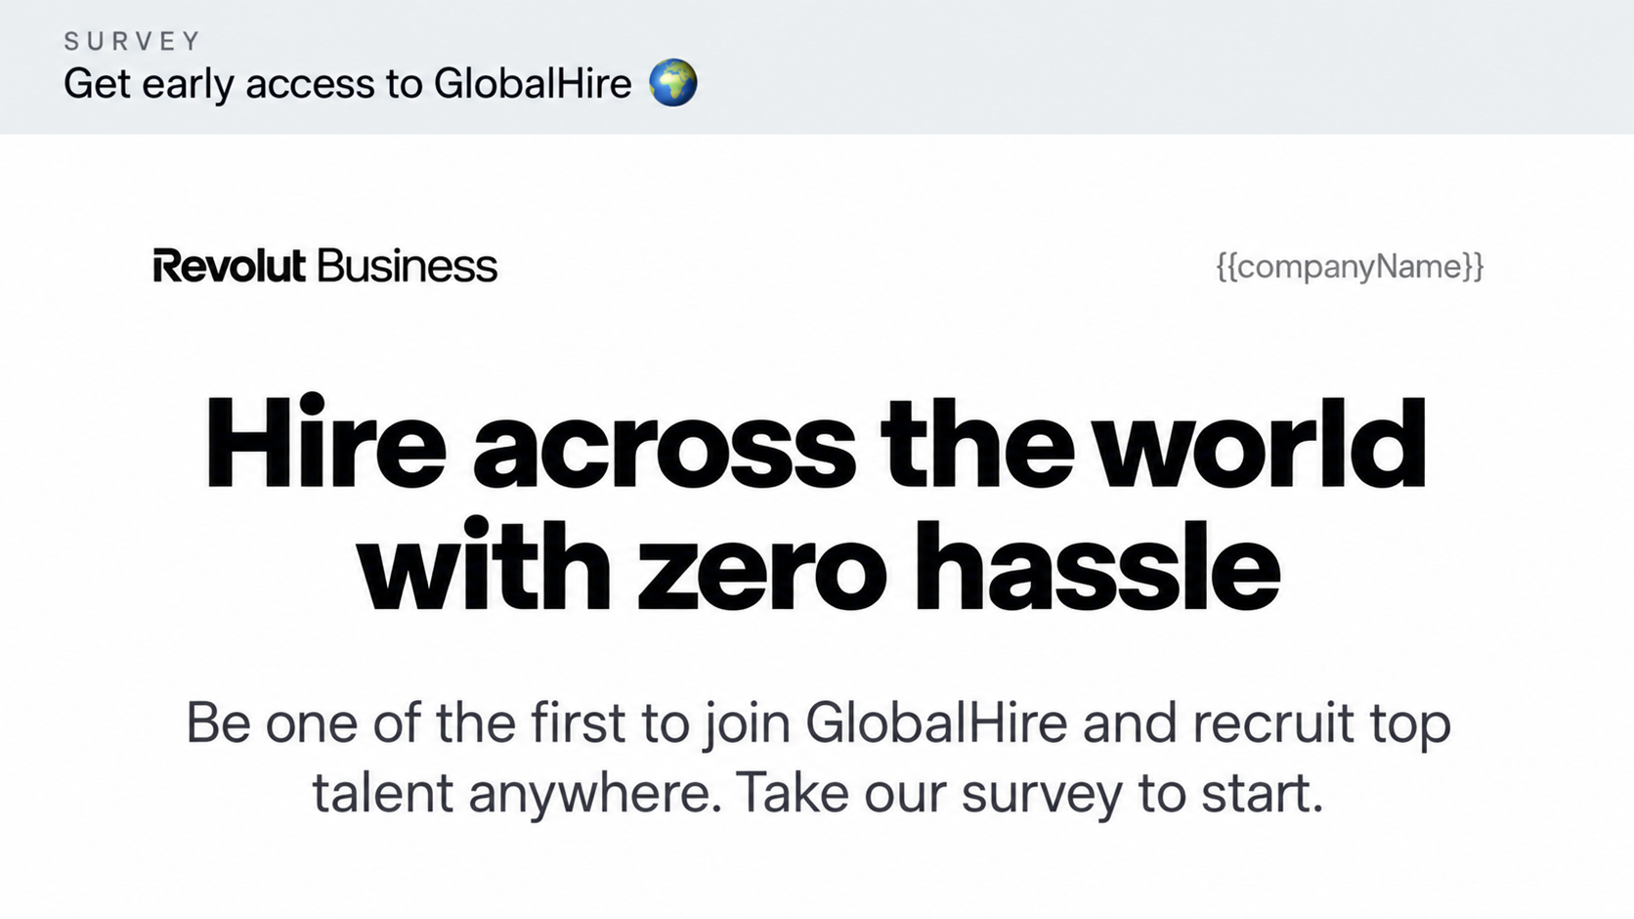The height and width of the screenshot is (919, 1634).
Task: Click the word "early" in the header title
Action: coord(189,86)
